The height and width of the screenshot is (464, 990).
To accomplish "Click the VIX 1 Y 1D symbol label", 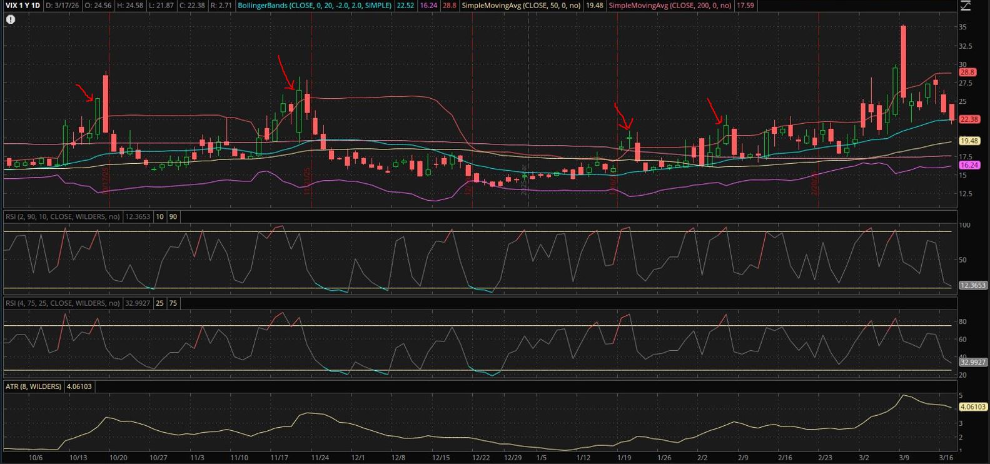I will (23, 6).
